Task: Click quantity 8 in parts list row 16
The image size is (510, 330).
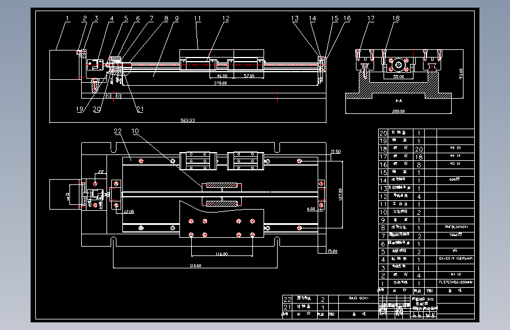Action: pos(419,165)
